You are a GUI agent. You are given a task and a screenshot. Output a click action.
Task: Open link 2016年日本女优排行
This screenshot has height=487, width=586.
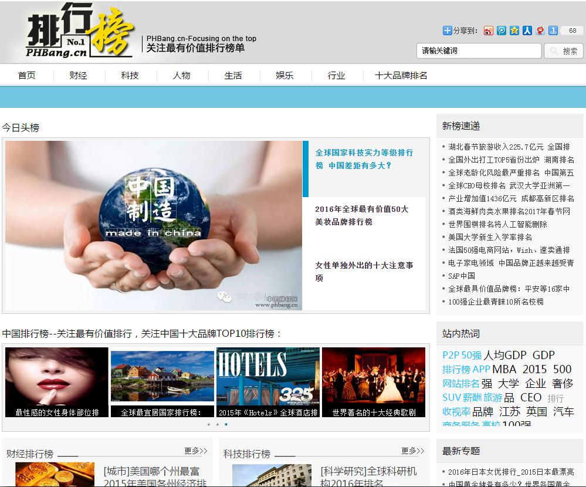[511, 472]
